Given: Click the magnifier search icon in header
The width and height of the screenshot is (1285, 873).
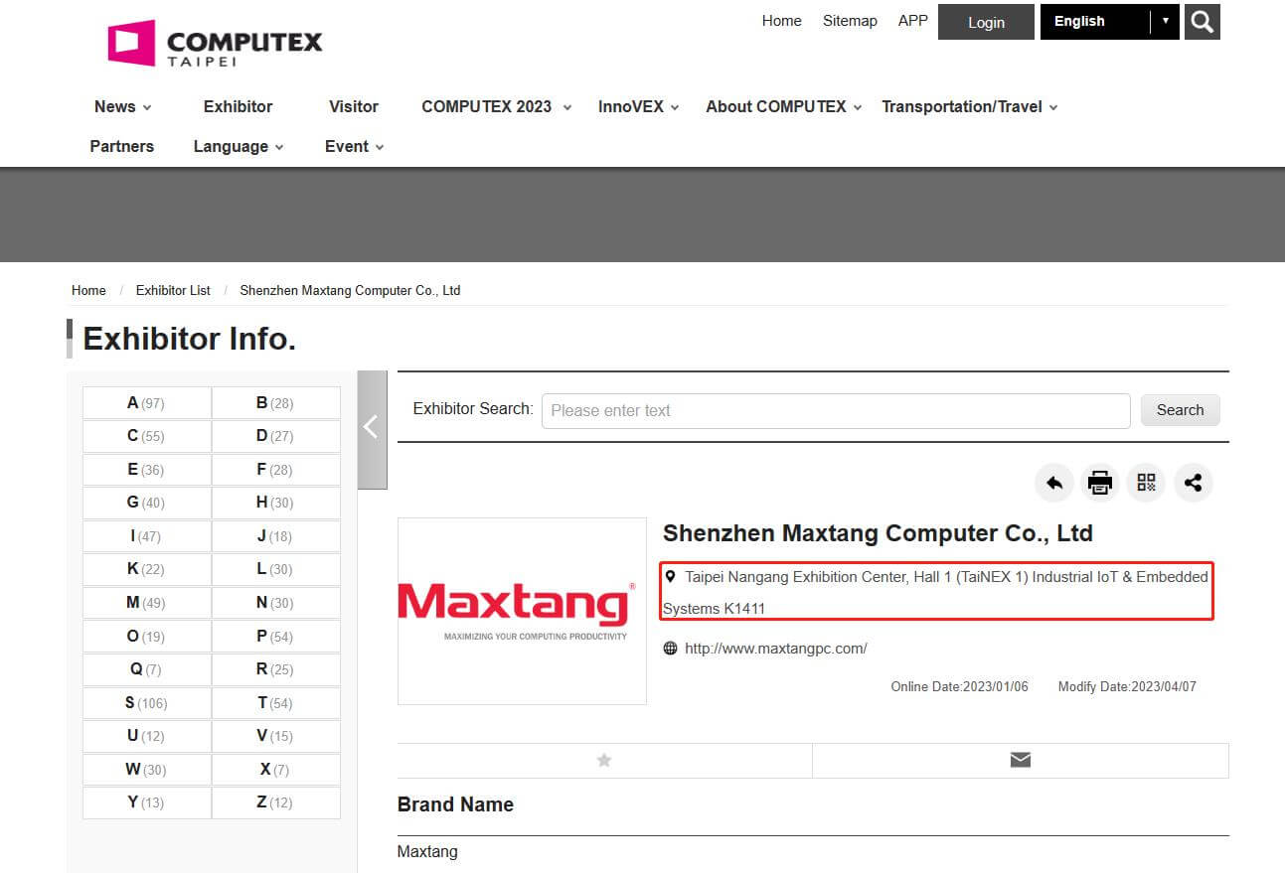Looking at the screenshot, I should pos(1202,22).
